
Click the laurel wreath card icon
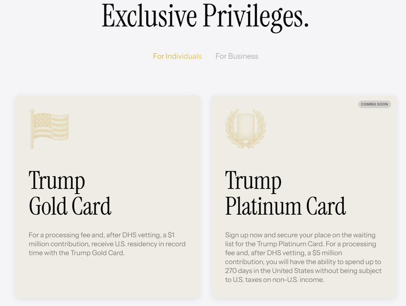click(x=246, y=128)
